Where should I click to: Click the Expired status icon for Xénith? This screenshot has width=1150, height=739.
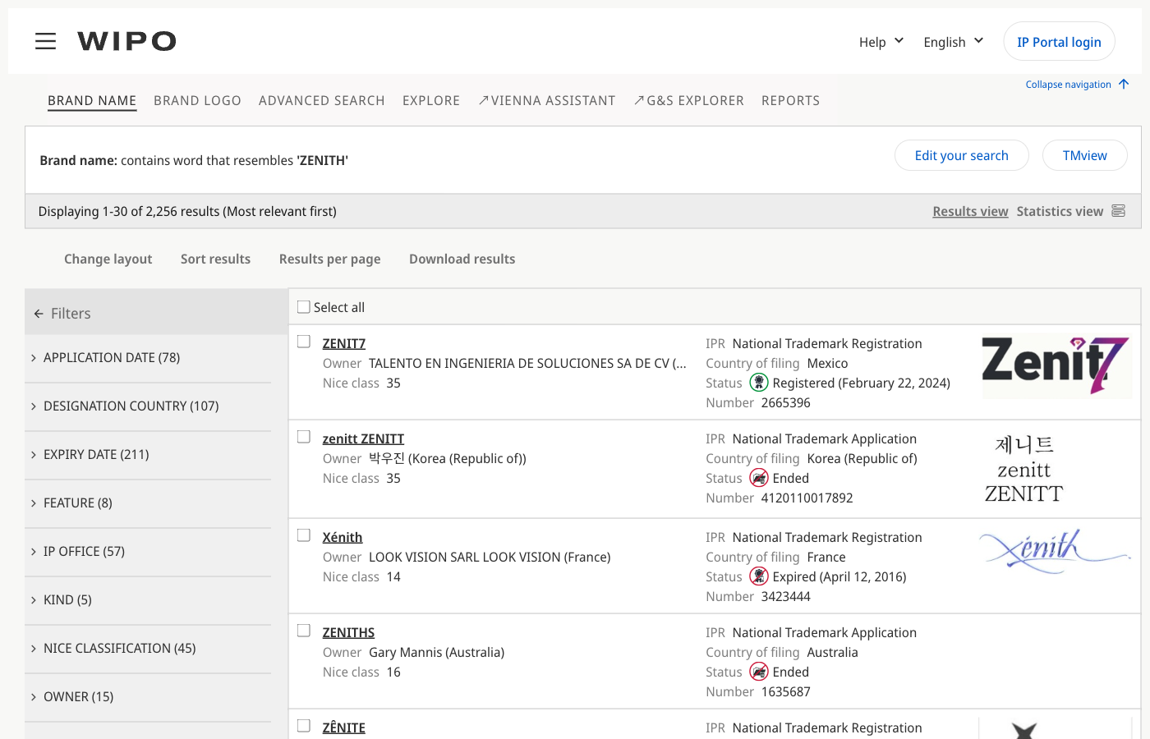coord(759,576)
